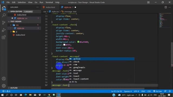Open index.html in TOST-DESIGN tree

click(x=24, y=35)
